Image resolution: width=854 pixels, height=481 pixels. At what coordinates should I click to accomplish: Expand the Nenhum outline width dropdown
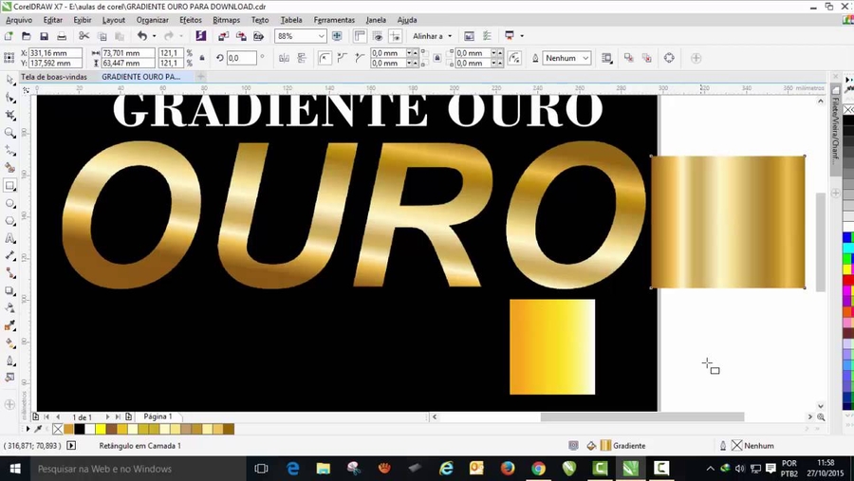585,58
